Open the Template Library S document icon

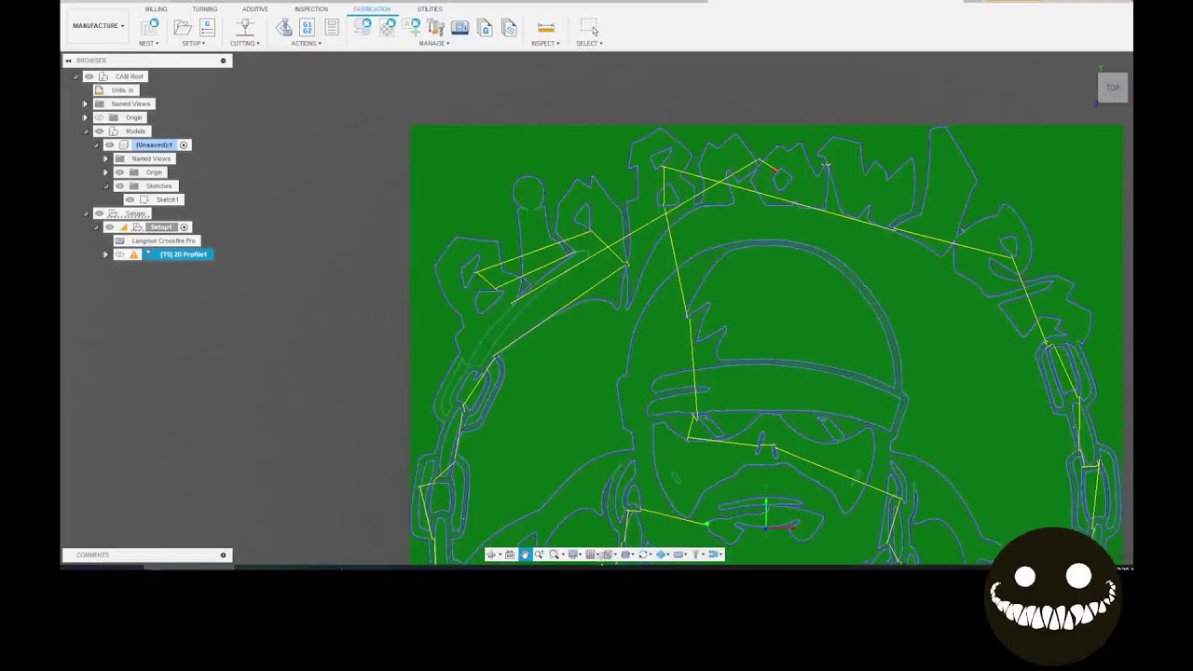click(509, 28)
